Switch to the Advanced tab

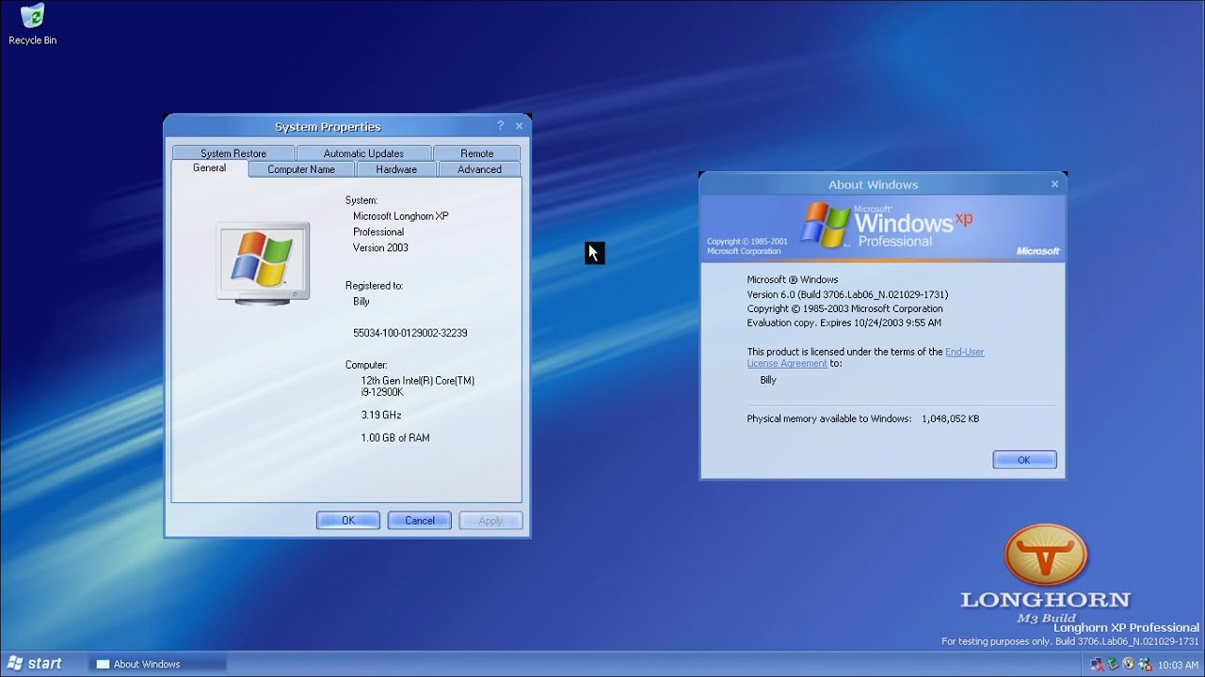pyautogui.click(x=479, y=169)
